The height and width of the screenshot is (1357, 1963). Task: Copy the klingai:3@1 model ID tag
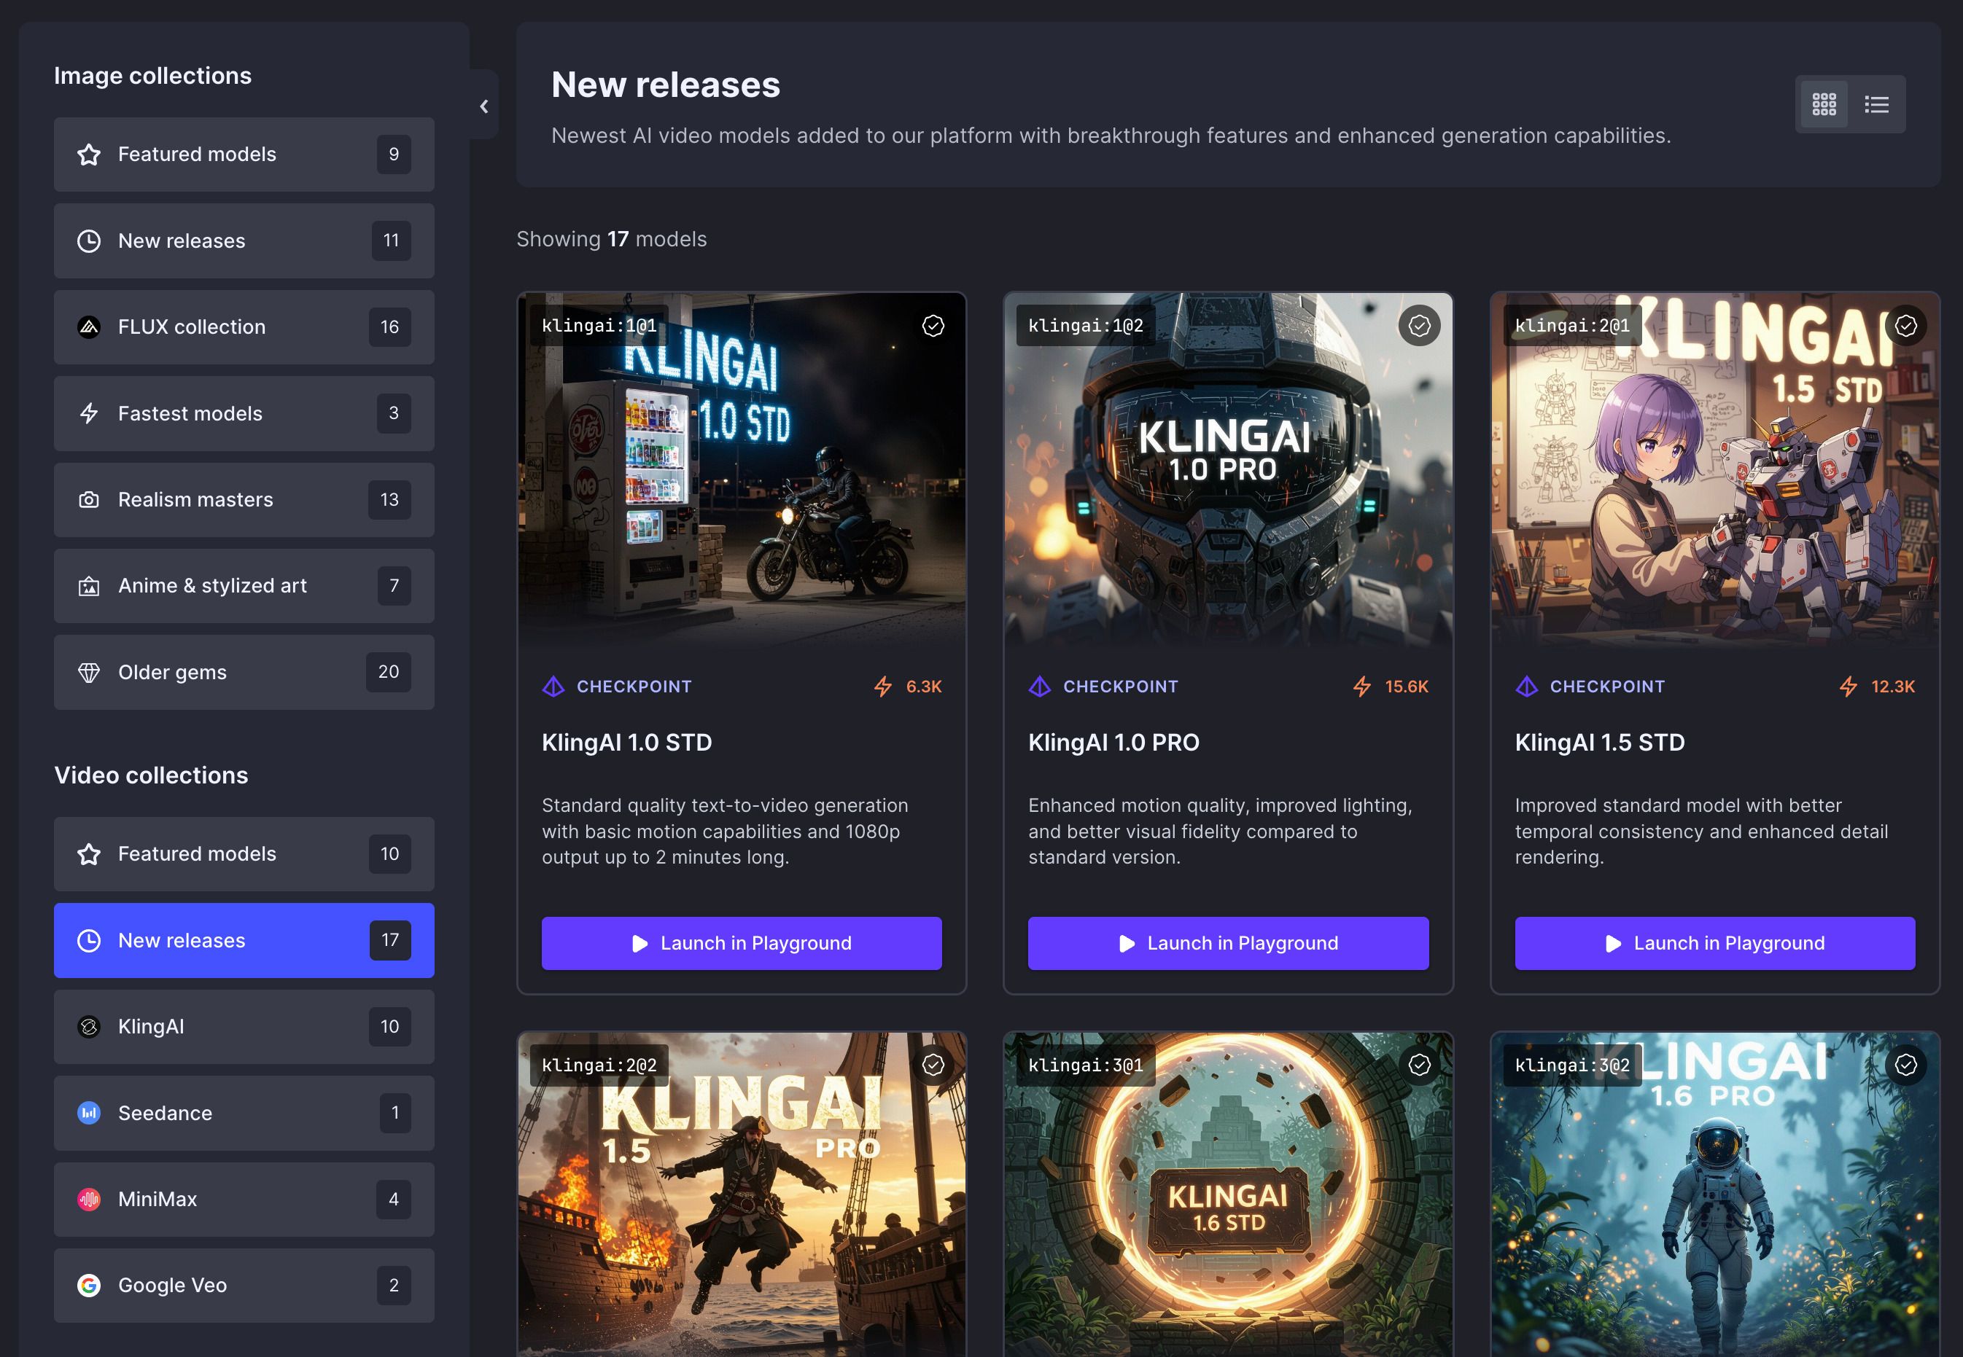(1084, 1065)
